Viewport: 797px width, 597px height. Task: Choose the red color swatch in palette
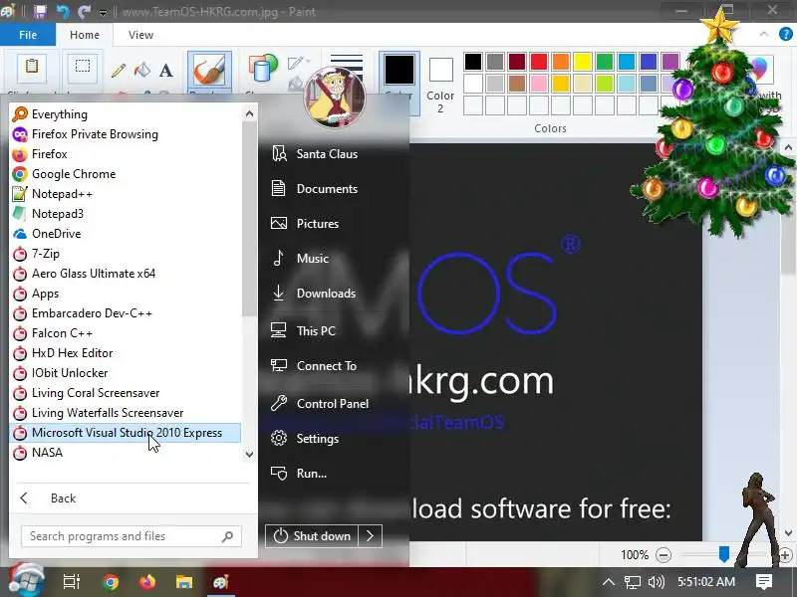tap(538, 62)
